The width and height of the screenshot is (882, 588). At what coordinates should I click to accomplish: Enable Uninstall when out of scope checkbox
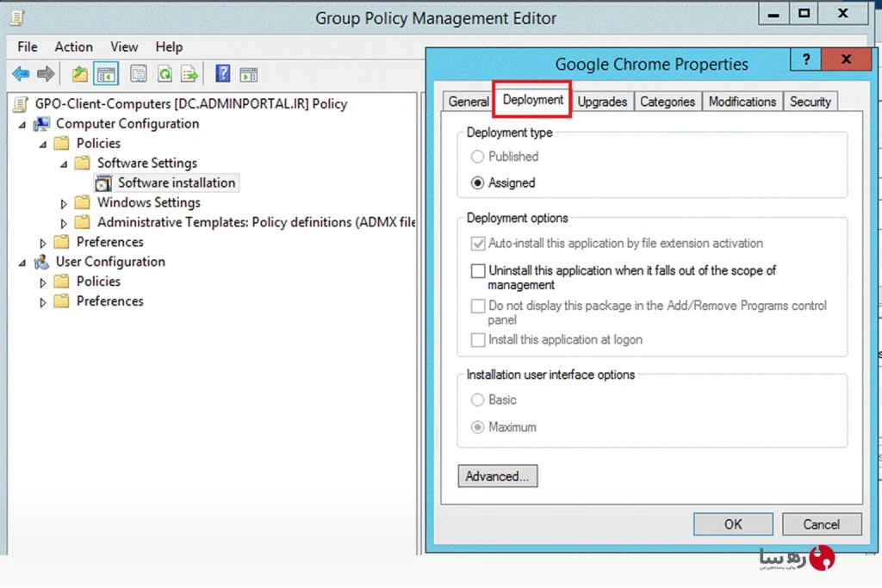pyautogui.click(x=478, y=271)
